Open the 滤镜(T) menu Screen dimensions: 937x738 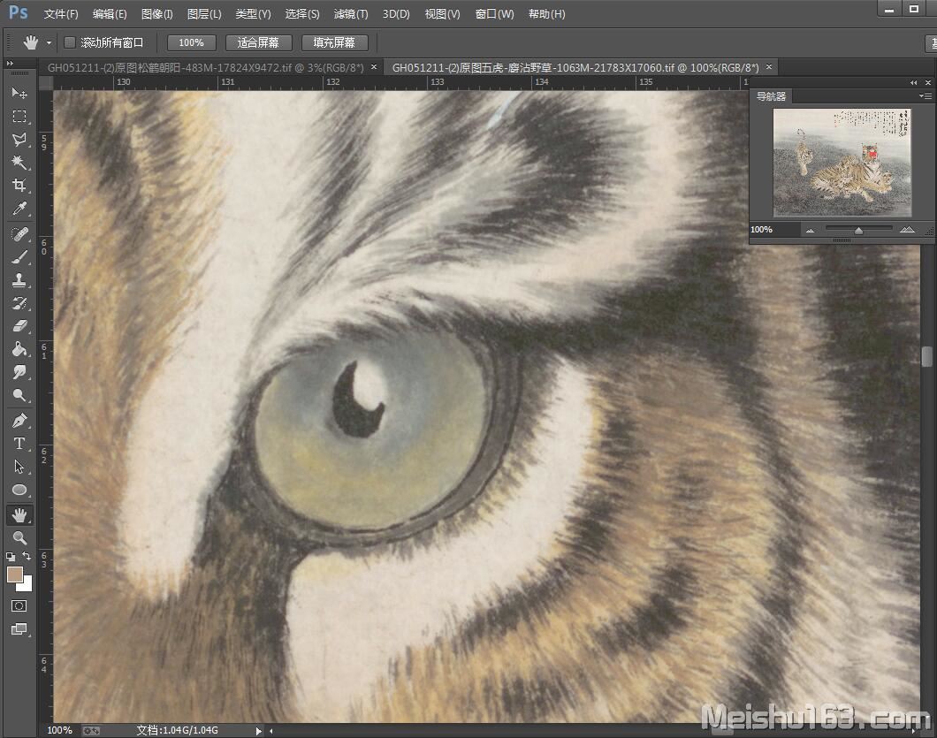351,14
